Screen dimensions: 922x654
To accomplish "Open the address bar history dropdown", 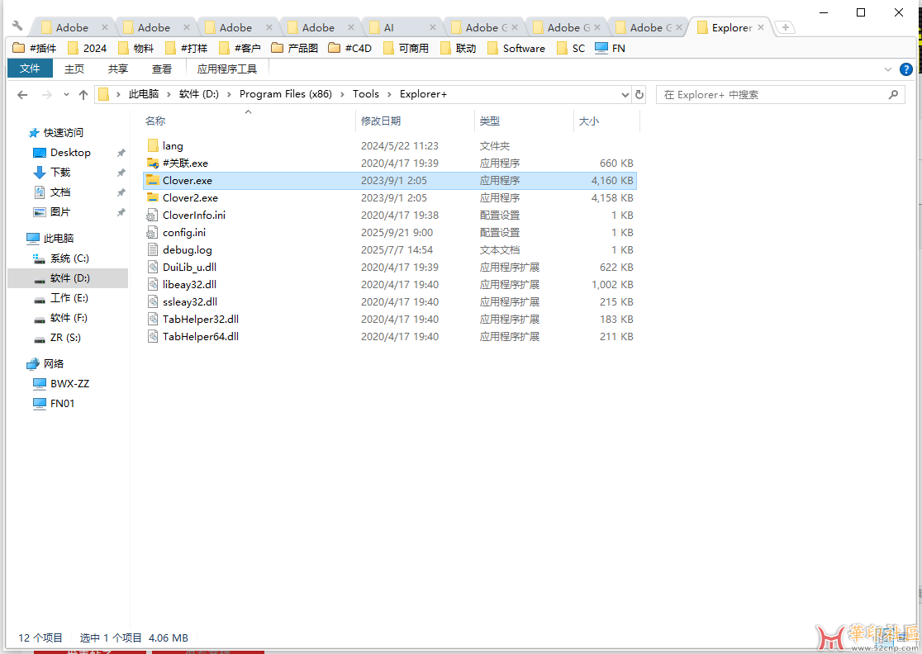I will (623, 95).
